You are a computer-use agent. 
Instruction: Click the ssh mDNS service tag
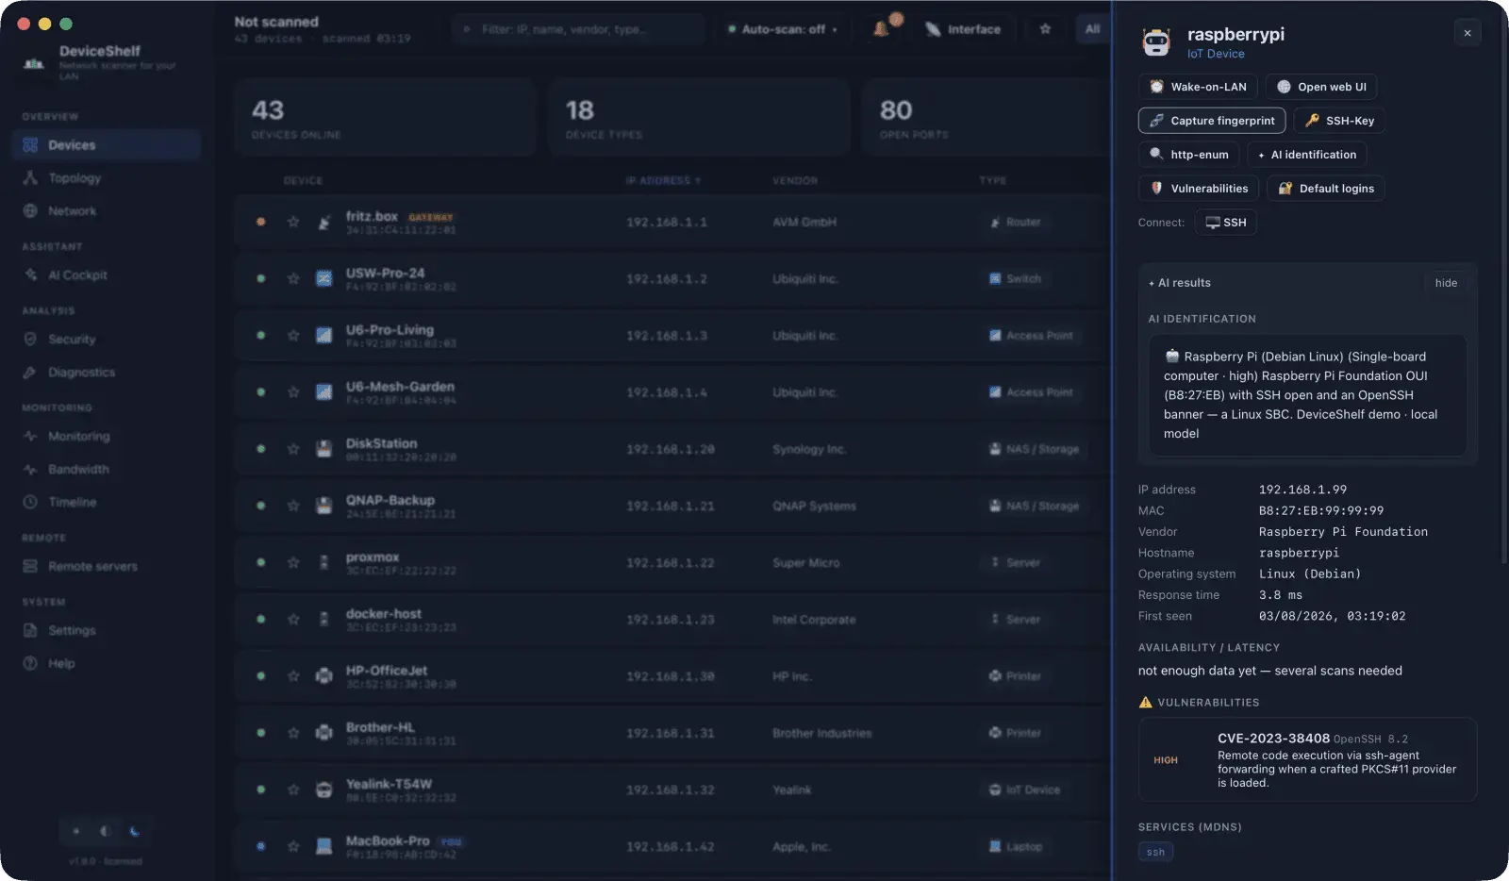pos(1155,852)
